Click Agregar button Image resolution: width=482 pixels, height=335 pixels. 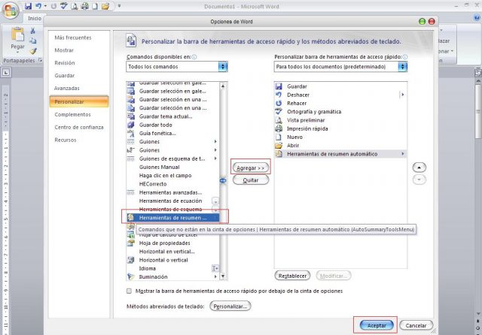[251, 167]
